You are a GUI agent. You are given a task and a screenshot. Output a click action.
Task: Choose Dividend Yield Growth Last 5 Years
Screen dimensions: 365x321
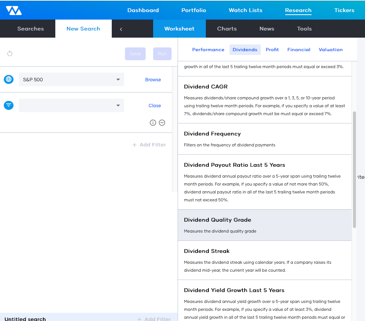[265, 301]
